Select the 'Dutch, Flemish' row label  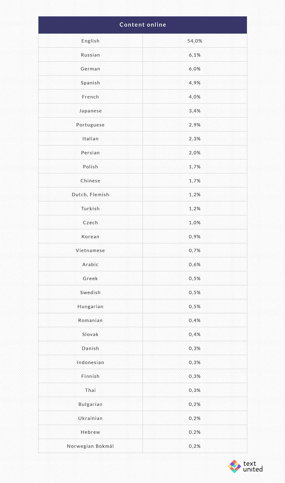(x=90, y=195)
